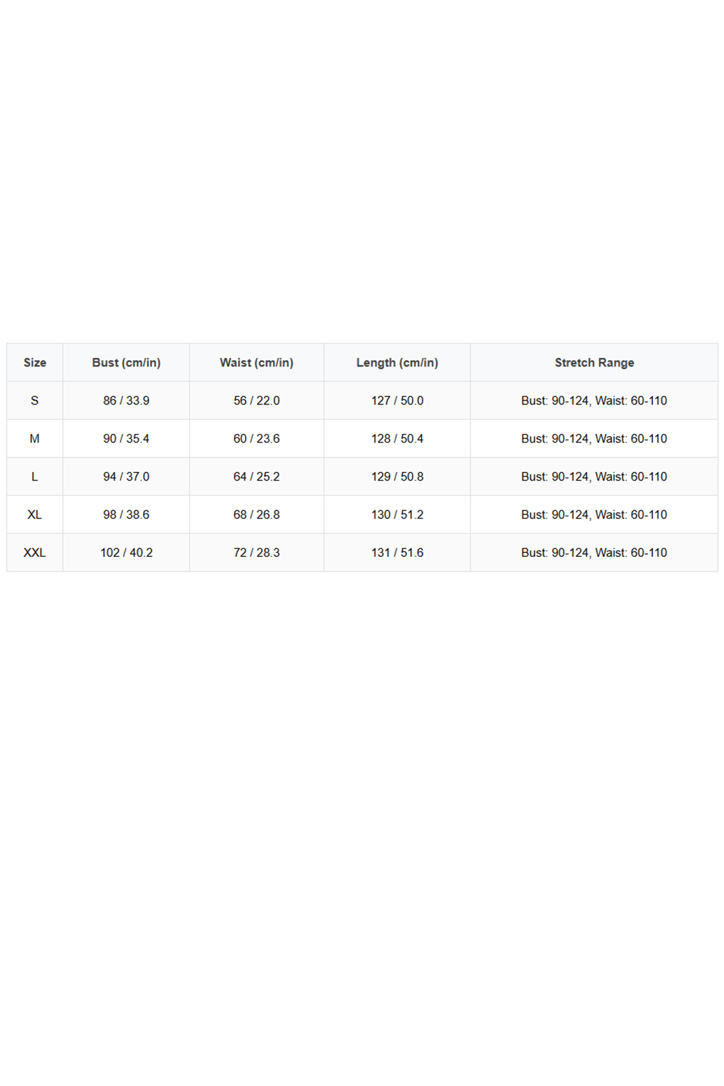Select the M size cell
Image resolution: width=724 pixels, height=1086 pixels.
(35, 439)
